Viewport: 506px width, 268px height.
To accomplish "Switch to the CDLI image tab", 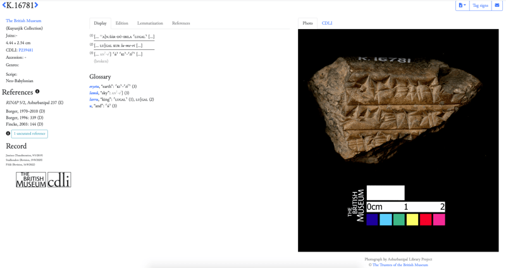I will [327, 23].
